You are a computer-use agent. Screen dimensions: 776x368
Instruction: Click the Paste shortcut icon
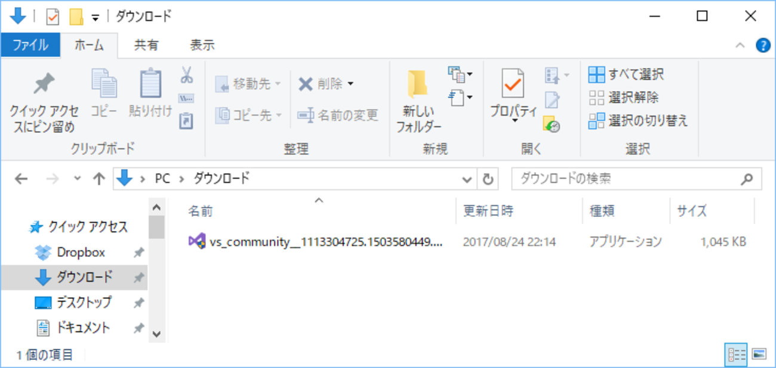pyautogui.click(x=186, y=121)
